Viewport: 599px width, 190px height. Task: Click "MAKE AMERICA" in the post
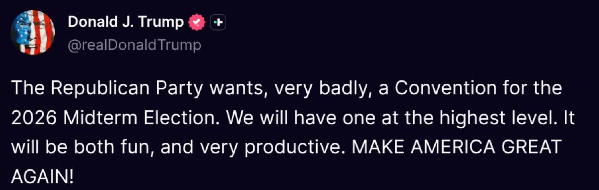tap(423, 147)
